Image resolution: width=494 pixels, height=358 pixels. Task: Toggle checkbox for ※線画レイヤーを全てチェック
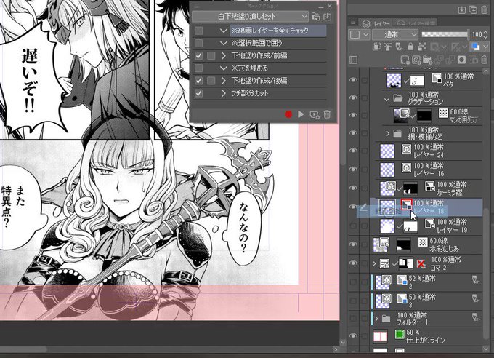click(198, 31)
